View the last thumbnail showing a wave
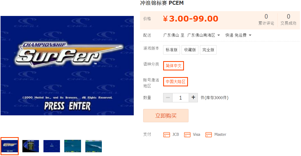Viewport: 301px width, 156px height. [x=94, y=146]
